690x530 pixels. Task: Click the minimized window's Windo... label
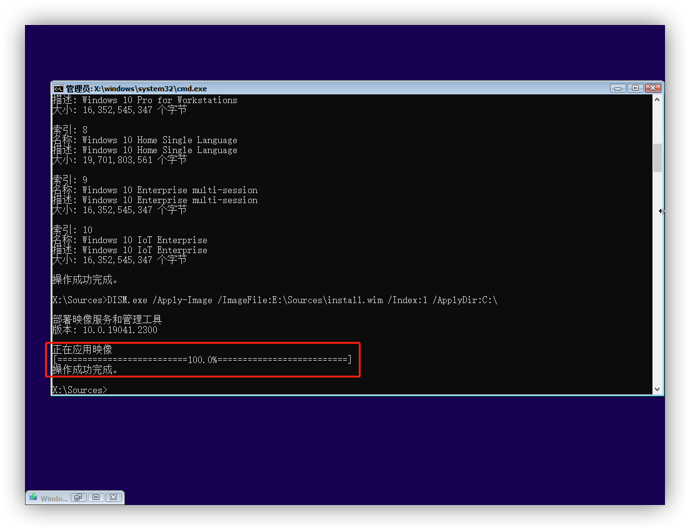click(54, 498)
